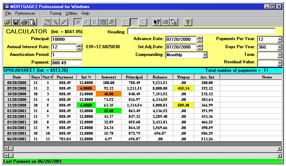Click the Open file folder icon
This screenshot has width=286, height=166.
[x=7, y=22]
